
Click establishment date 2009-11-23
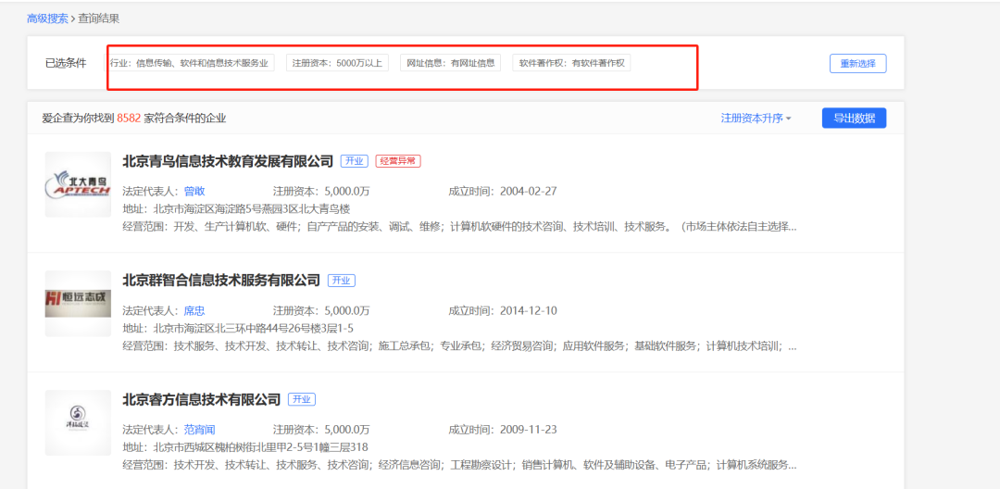[x=529, y=430]
